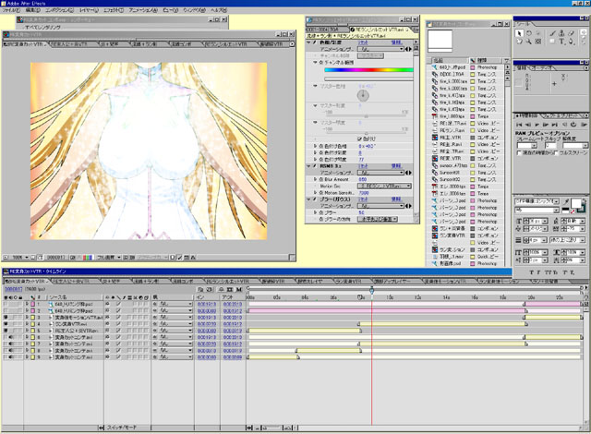Screen dimensions: 591x434
Task: Click Project panel preview thumbnail
Action: tap(440, 41)
